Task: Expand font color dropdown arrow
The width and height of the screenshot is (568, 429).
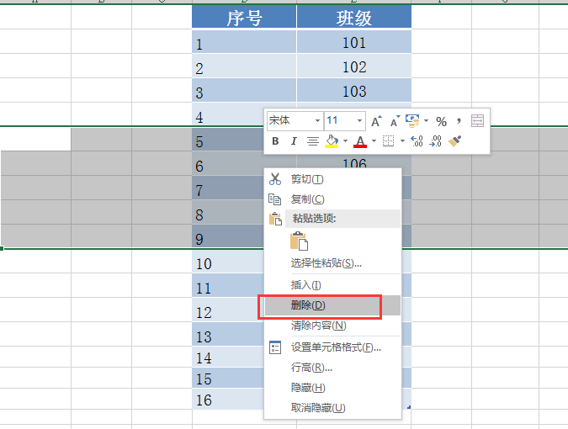Action: click(374, 140)
